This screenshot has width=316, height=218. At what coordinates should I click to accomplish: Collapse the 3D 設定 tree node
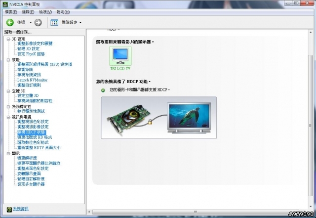point(8,39)
